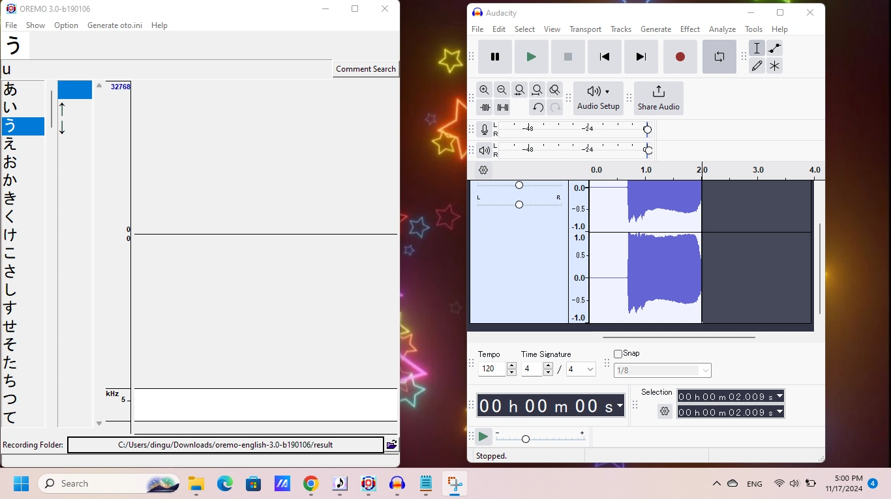Open Generate oto.ini menu in OREMO
This screenshot has height=499, width=891.
(x=114, y=25)
